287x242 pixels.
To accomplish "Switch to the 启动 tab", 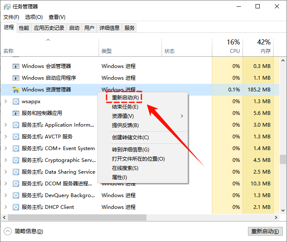I will [74, 28].
